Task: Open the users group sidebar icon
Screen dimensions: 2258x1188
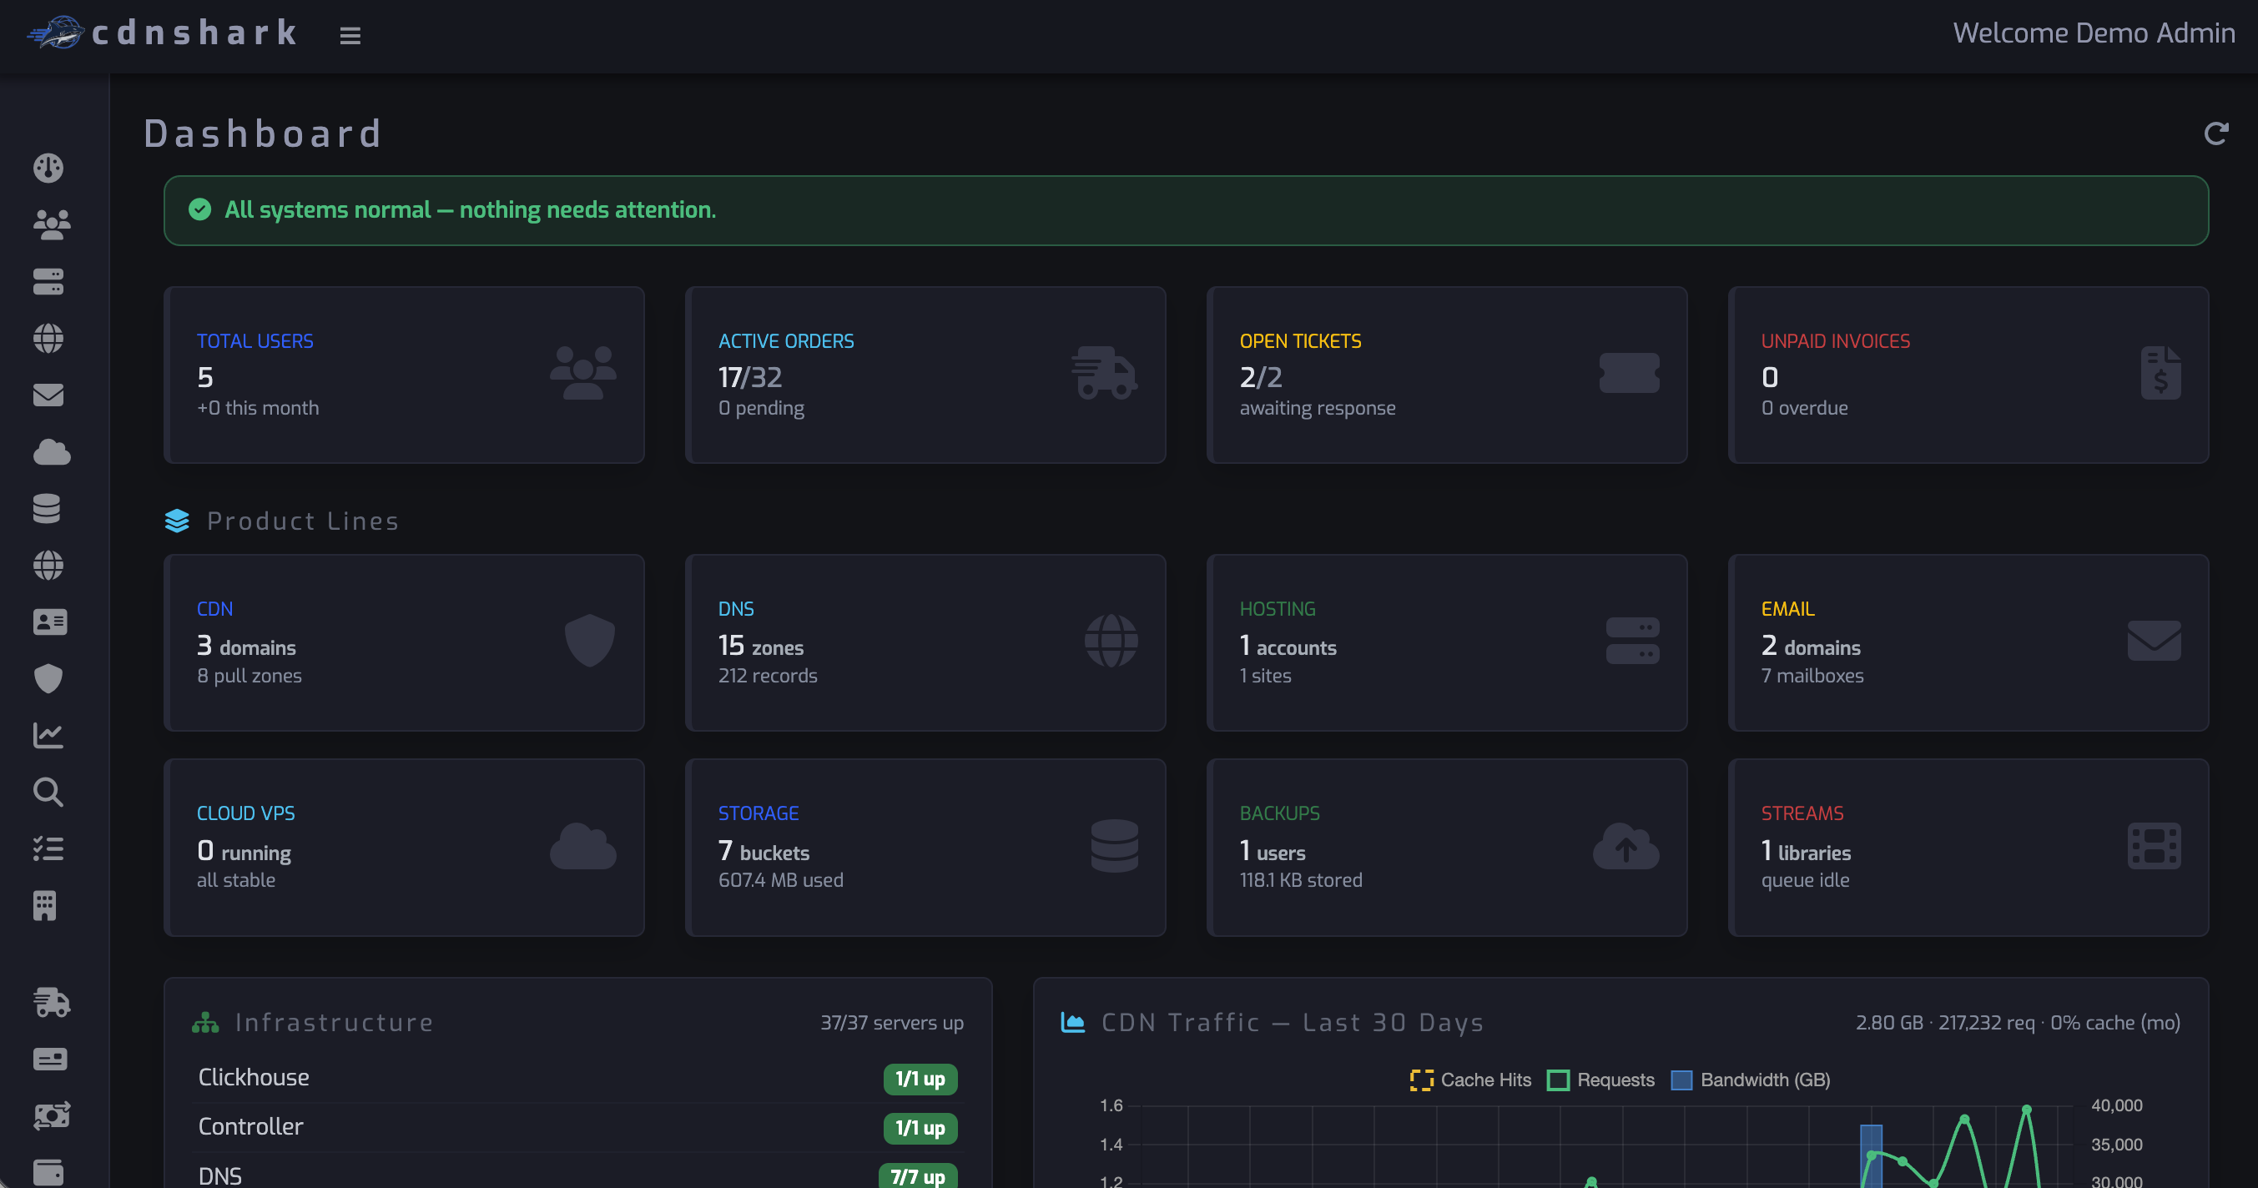Action: click(x=51, y=224)
